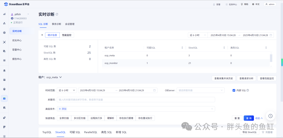Toggle the 全表扫描 quick filter
283x138 pixels.
(x=64, y=118)
